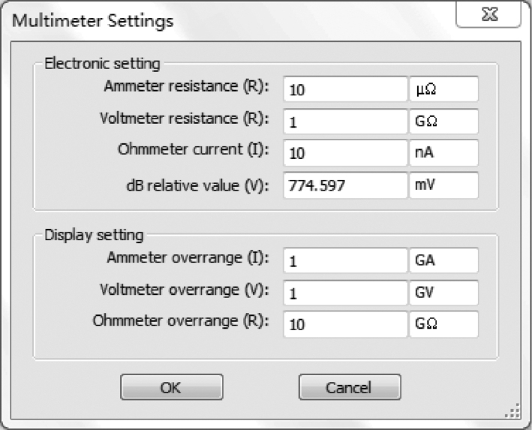Click the Ohmmeter overrange value field

click(346, 325)
